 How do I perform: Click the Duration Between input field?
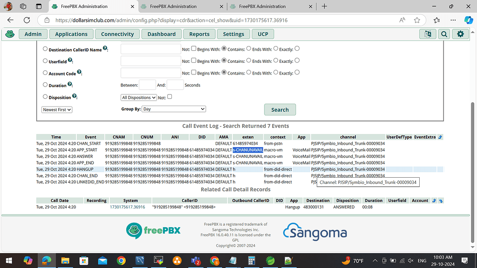click(147, 85)
